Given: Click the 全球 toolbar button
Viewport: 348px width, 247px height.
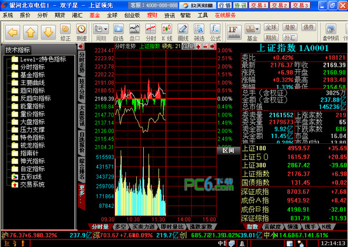Looking at the screenshot, I should coord(271,27).
